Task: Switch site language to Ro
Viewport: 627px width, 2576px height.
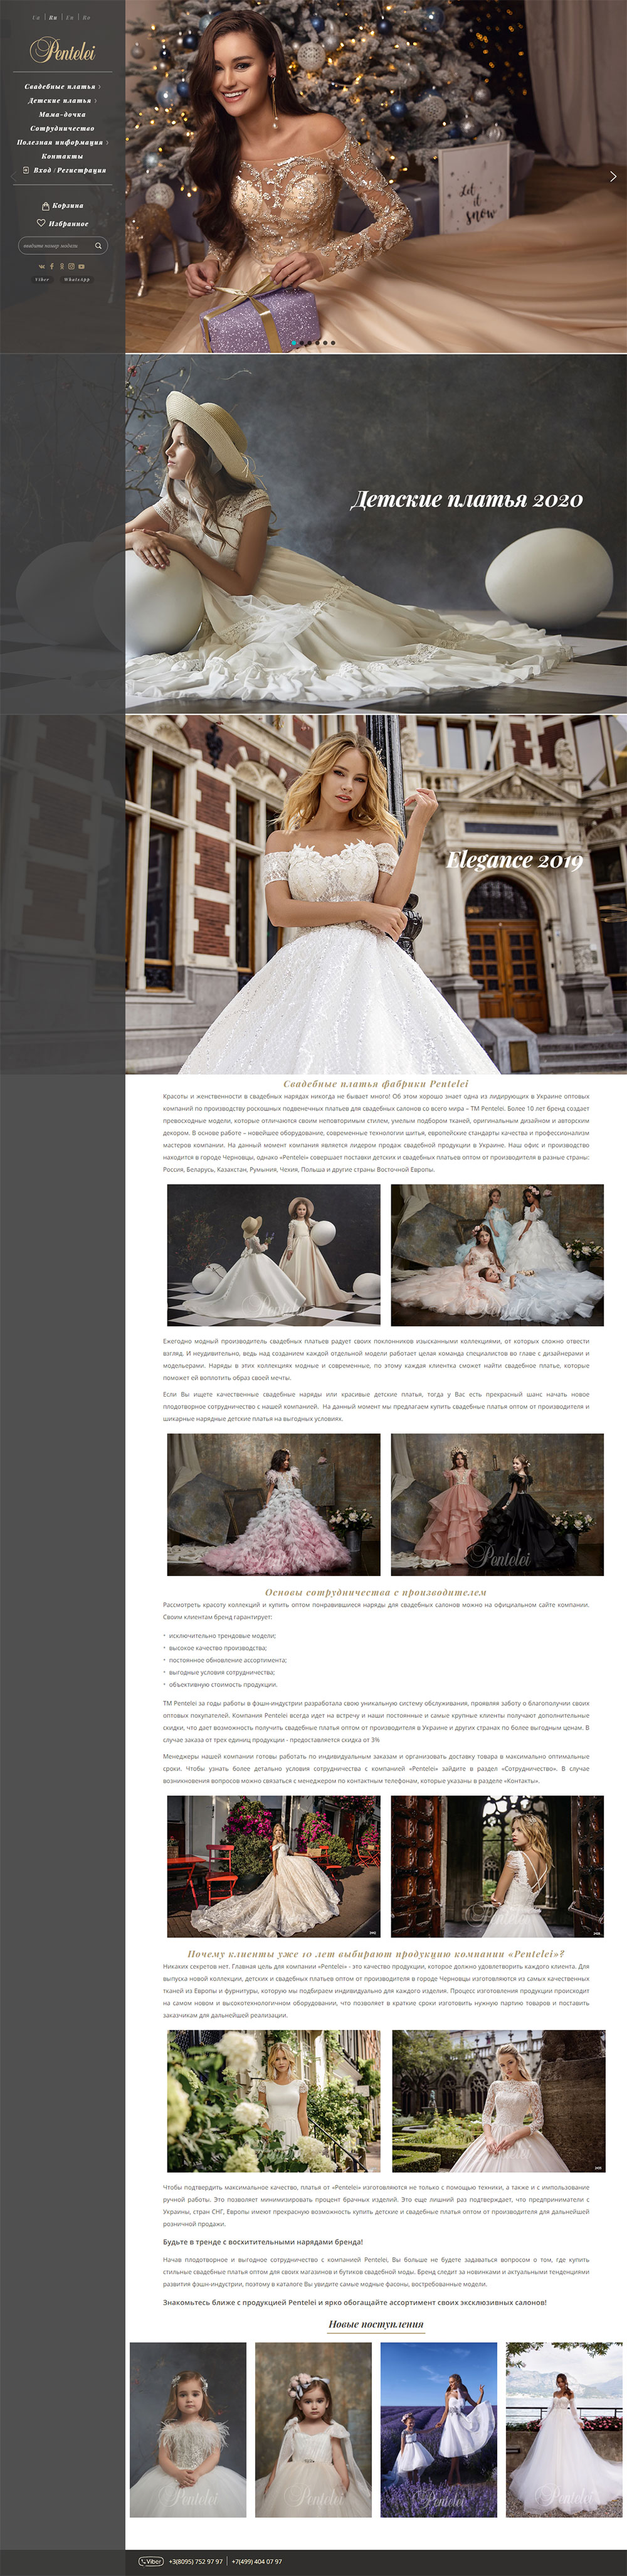Action: pos(87,18)
